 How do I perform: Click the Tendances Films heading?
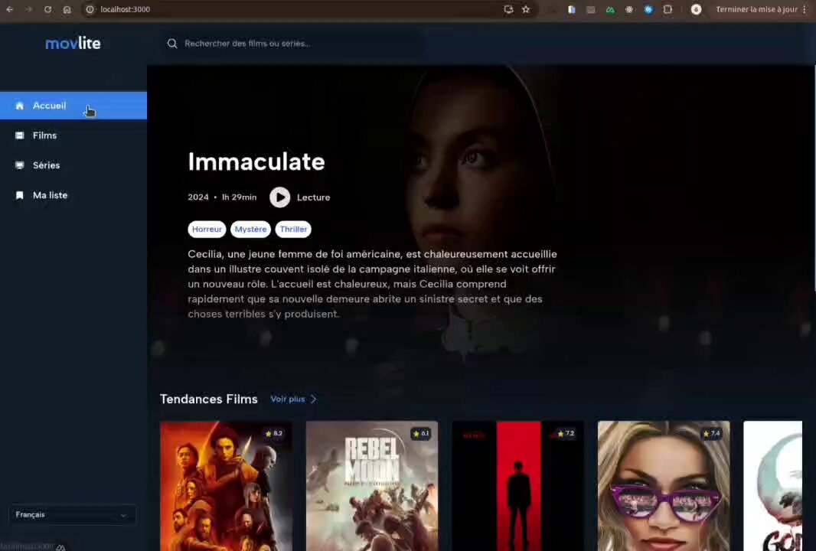(x=209, y=399)
